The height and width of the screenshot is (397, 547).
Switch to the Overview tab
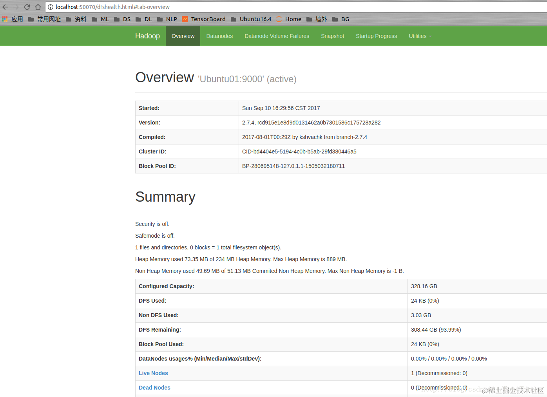click(x=183, y=36)
